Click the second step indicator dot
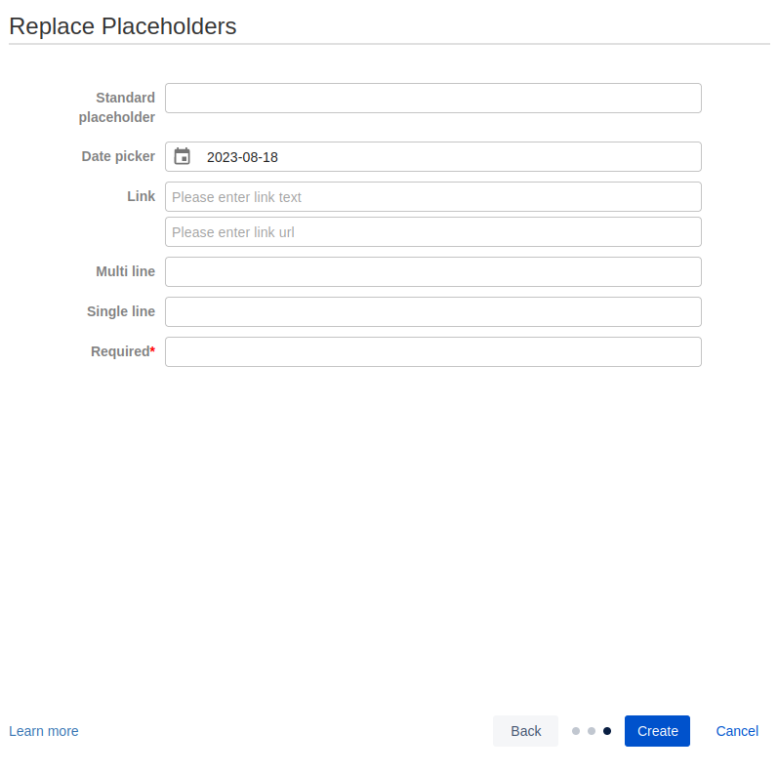 click(591, 731)
